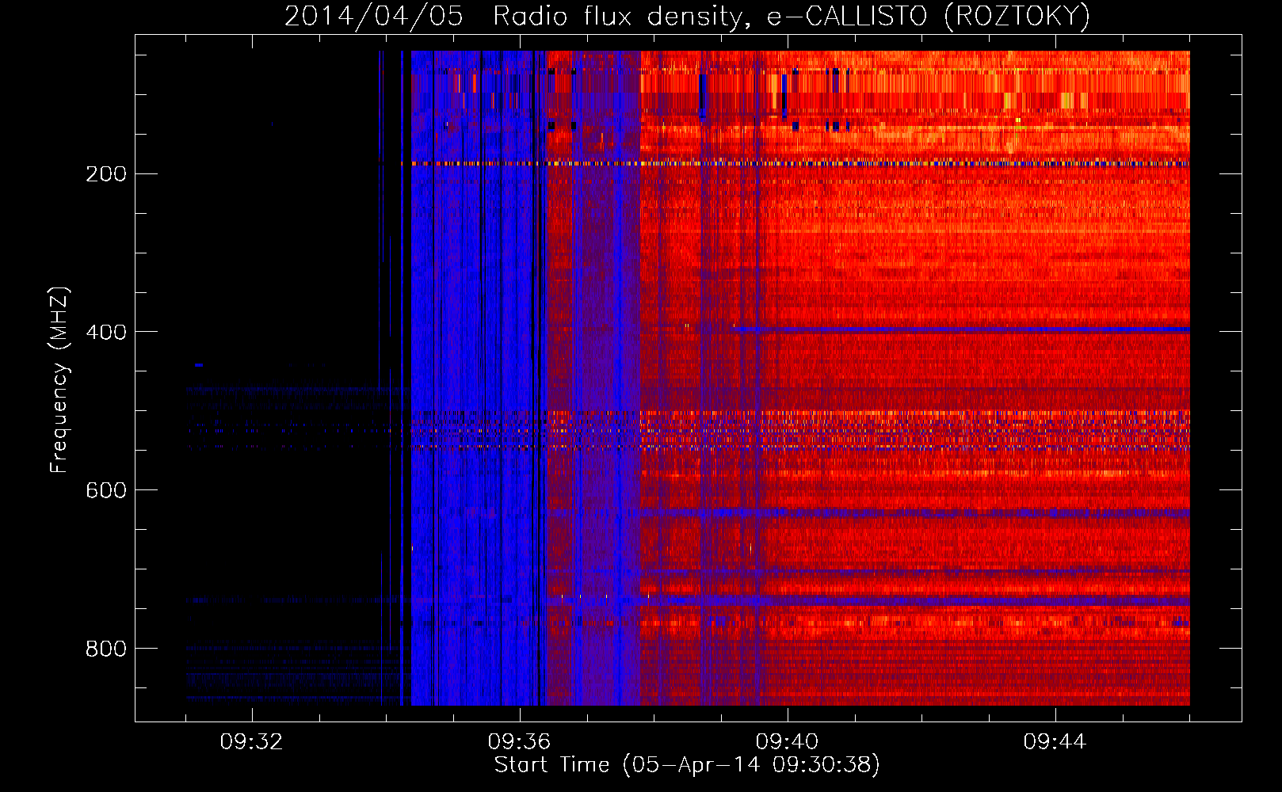Click the 'Frequency (MHZ)' axis label
The width and height of the screenshot is (1282, 792).
tap(59, 380)
